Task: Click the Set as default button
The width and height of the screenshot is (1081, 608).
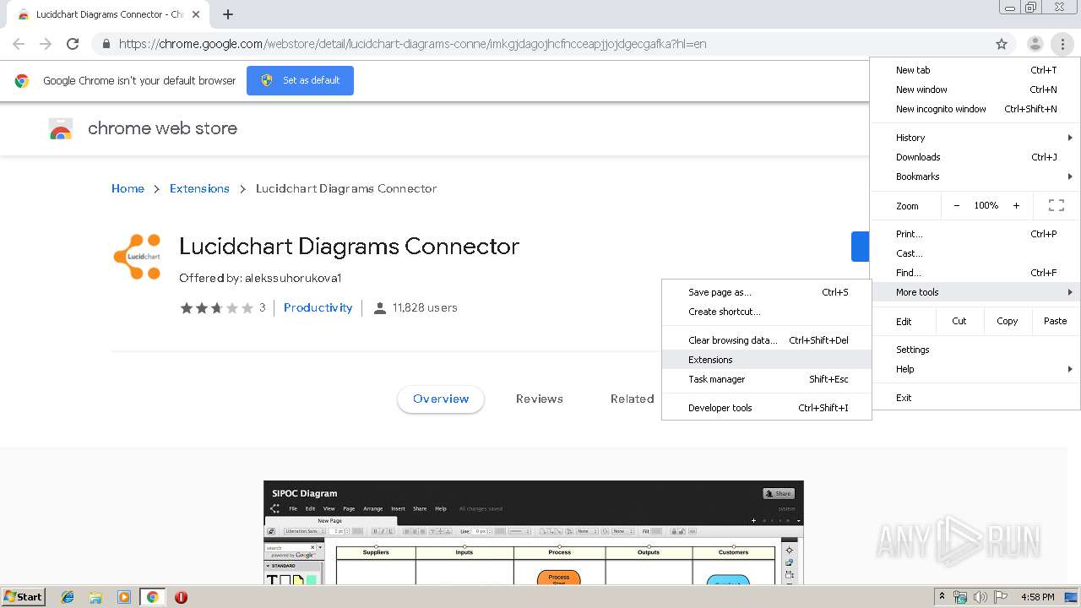Action: coord(300,80)
